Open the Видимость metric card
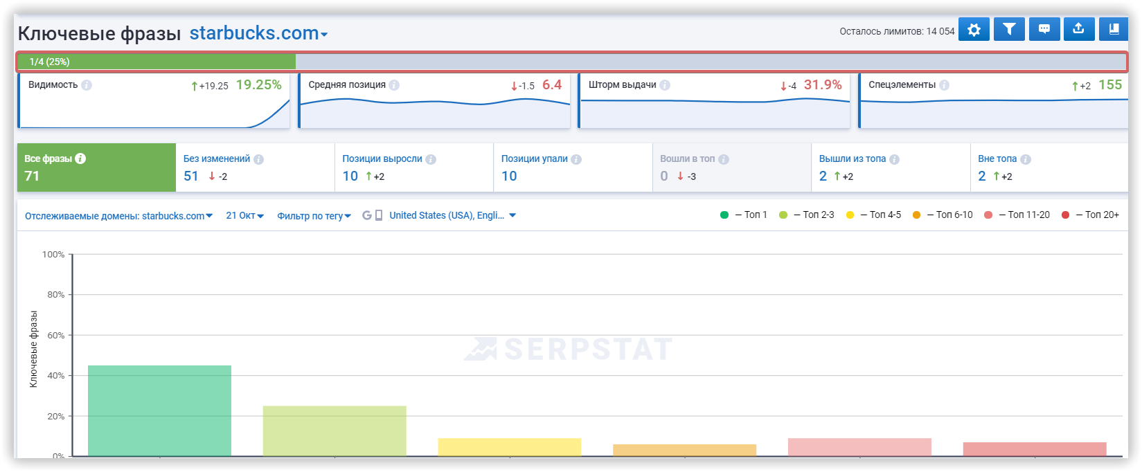 (154, 101)
